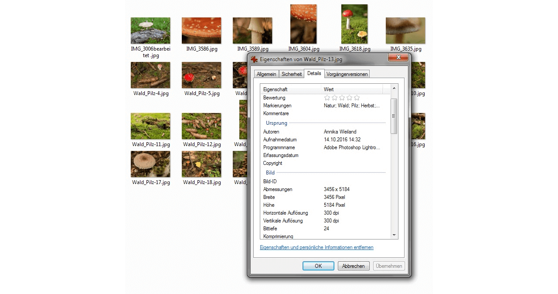Select the IMG_3586.jpg thumbnail
The image size is (558, 294).
click(201, 31)
